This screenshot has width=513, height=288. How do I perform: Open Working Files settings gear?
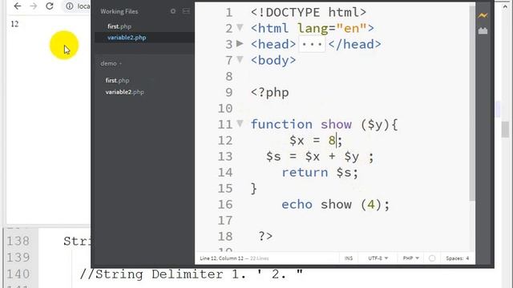pos(173,11)
